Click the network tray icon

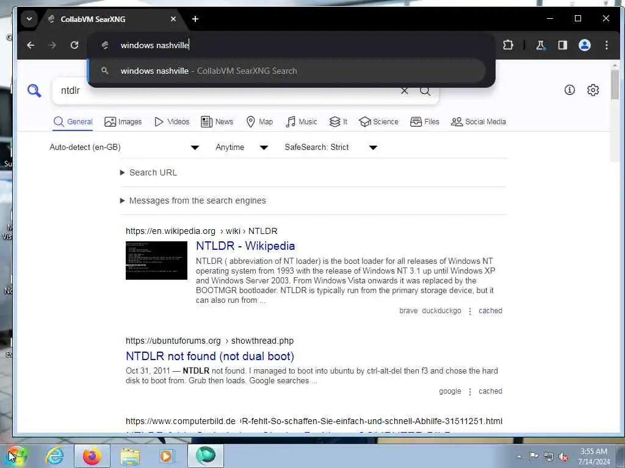point(549,457)
